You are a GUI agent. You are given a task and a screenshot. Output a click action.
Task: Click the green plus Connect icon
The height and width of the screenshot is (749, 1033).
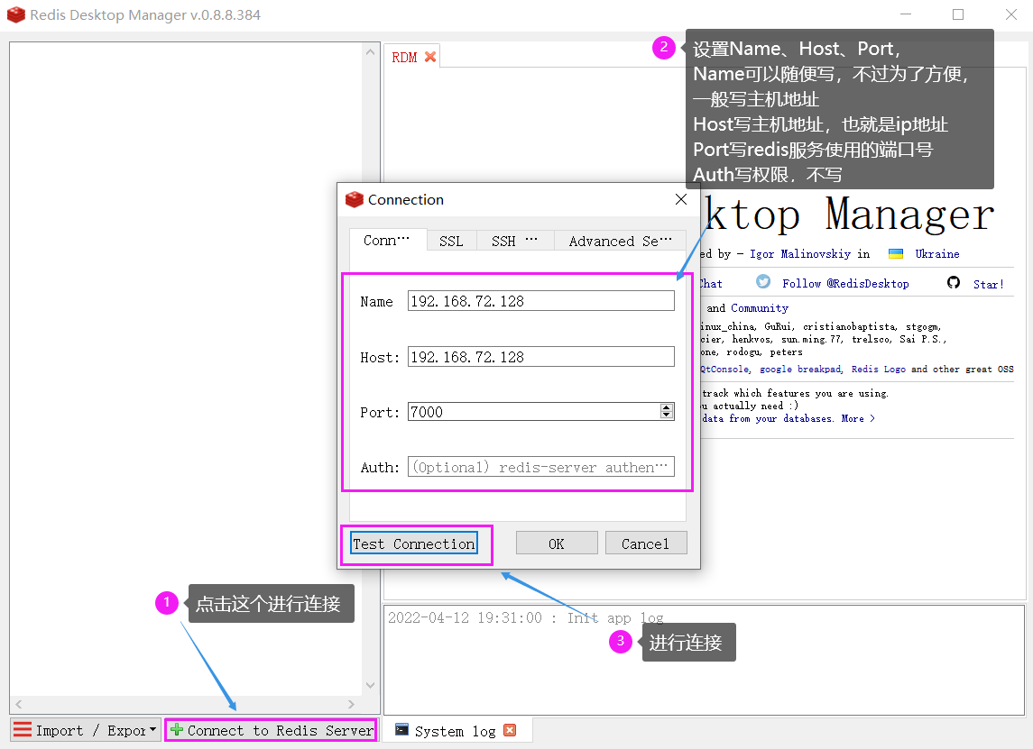click(177, 730)
